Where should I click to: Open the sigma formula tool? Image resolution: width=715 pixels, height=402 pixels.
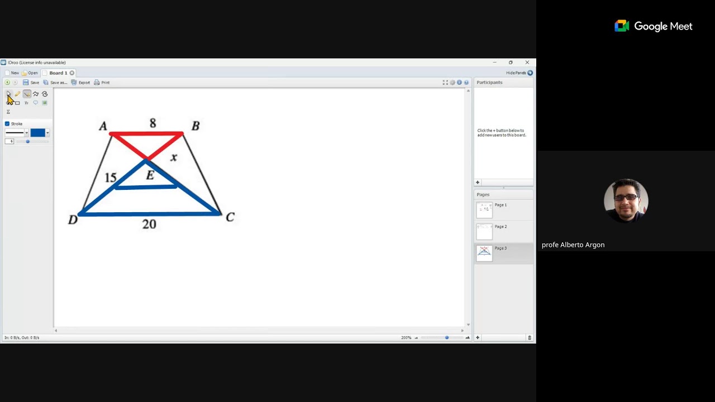point(8,112)
